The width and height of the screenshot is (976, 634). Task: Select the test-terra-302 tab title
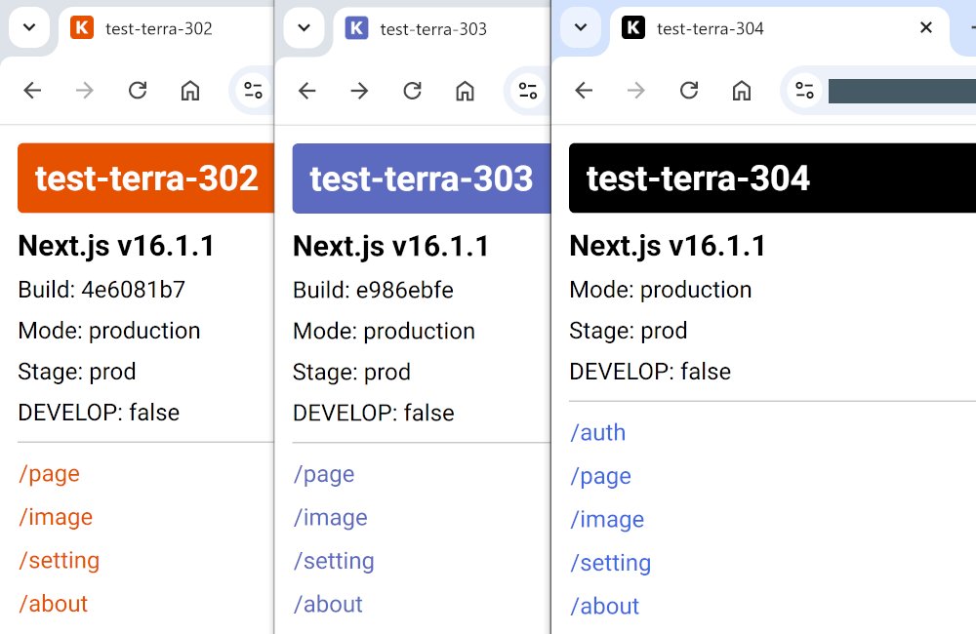pyautogui.click(x=159, y=28)
